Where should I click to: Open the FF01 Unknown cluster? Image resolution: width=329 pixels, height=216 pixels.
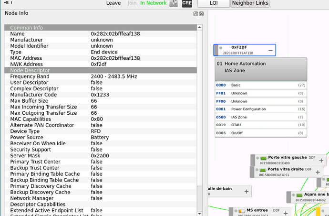[261, 93]
